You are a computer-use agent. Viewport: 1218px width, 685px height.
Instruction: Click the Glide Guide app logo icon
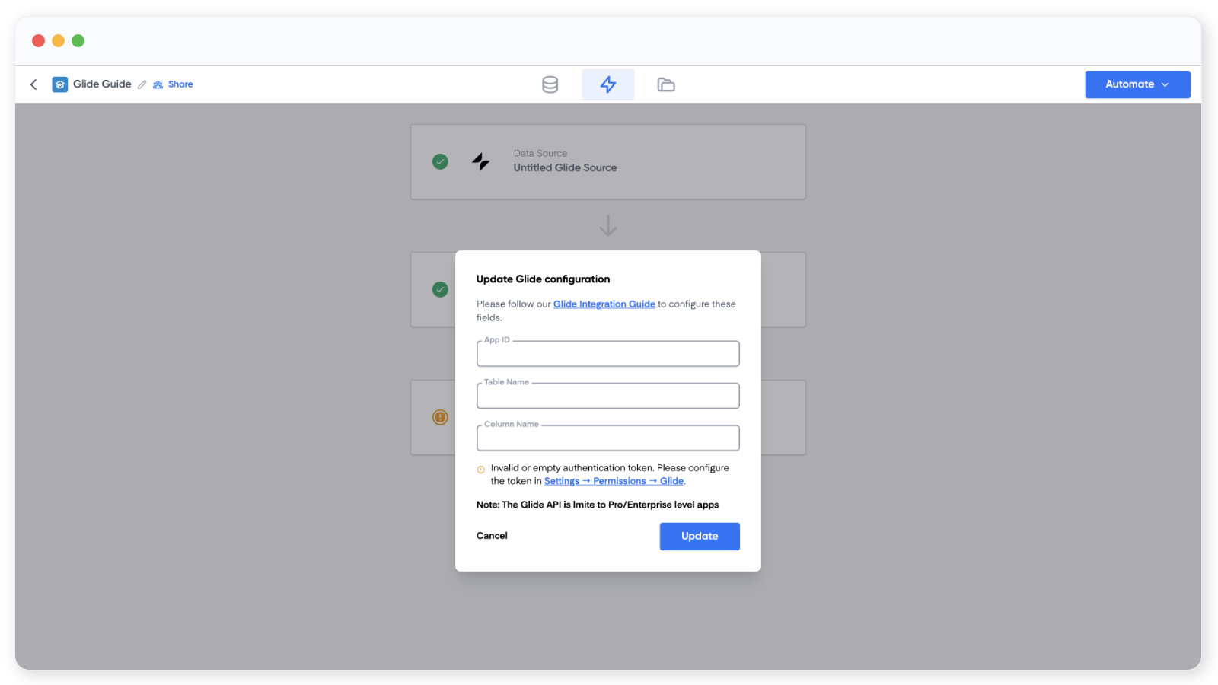(x=60, y=84)
